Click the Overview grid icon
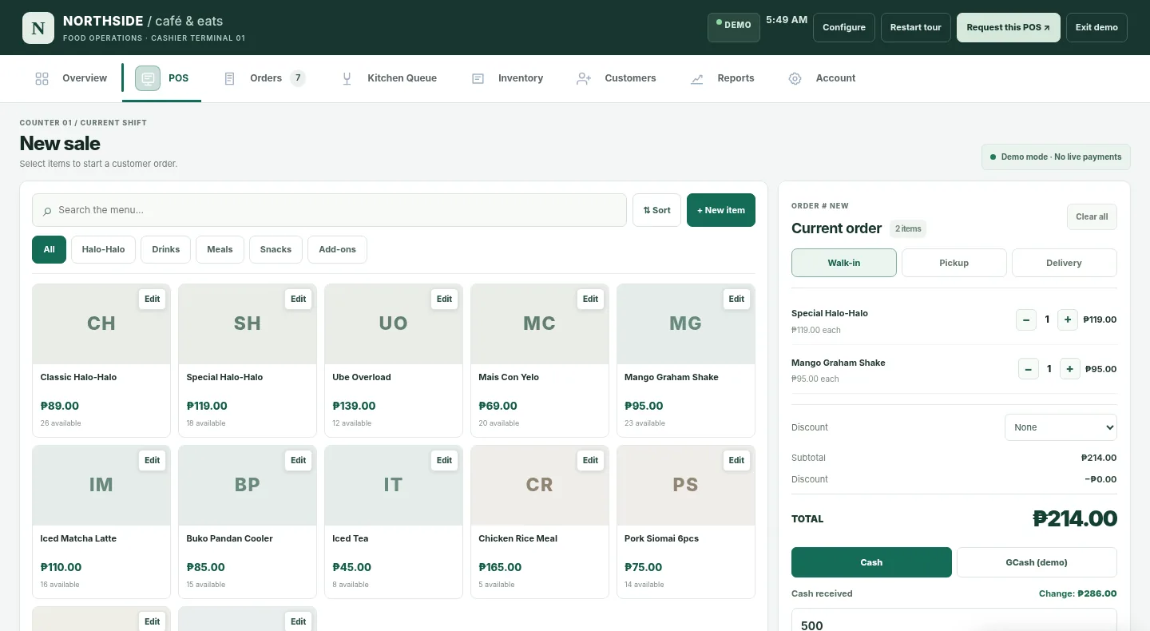 click(x=42, y=78)
